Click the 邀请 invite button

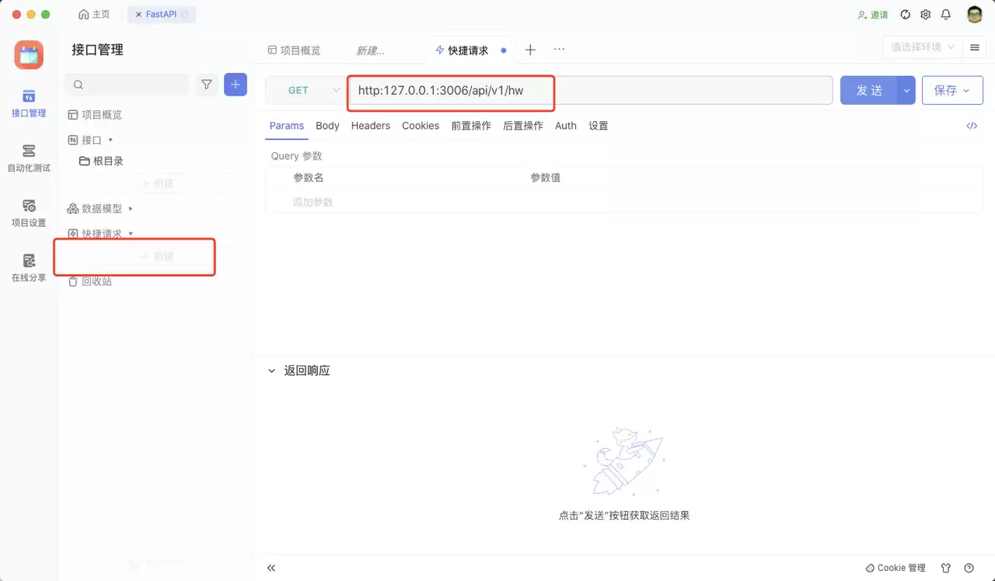click(x=873, y=15)
